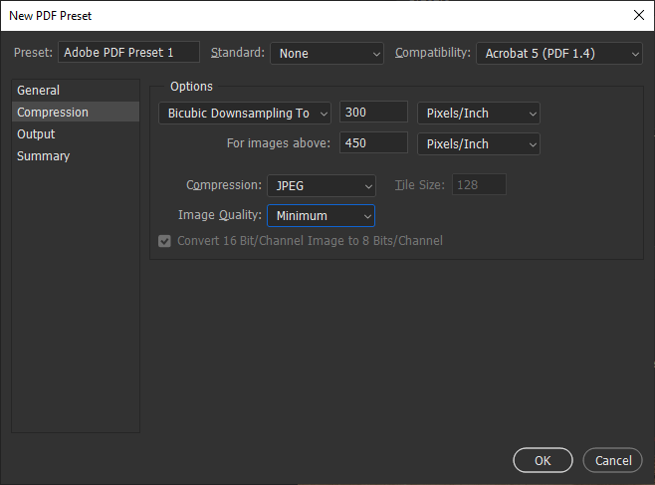Screen dimensions: 655x485
Task: Close the New PDF Preset dialog
Action: tap(638, 15)
